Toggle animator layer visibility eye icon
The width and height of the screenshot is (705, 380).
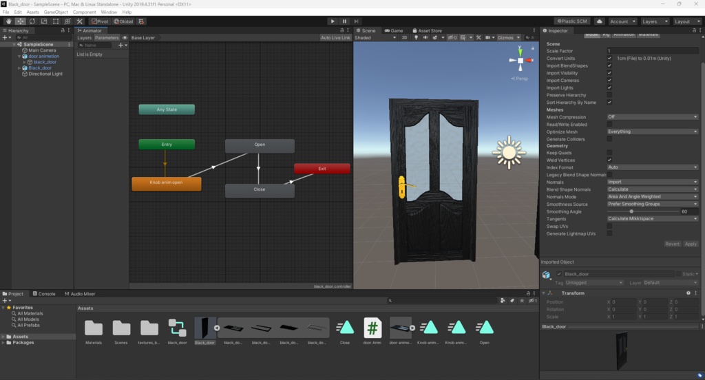(125, 38)
